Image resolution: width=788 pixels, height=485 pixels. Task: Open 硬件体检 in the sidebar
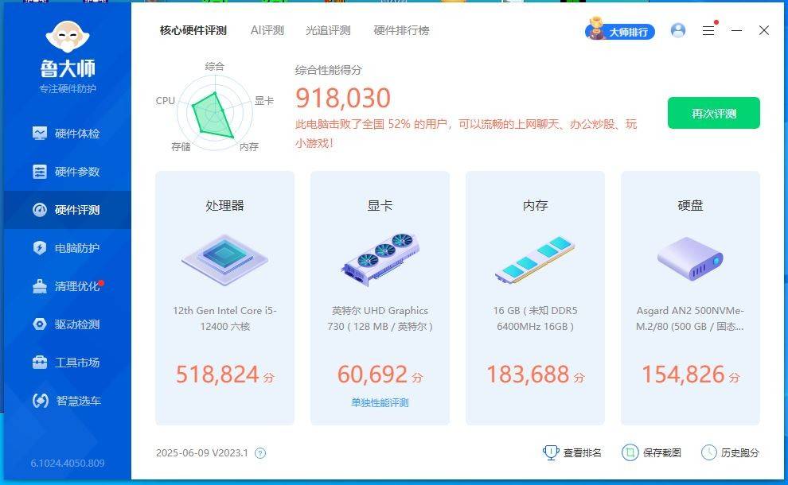66,134
